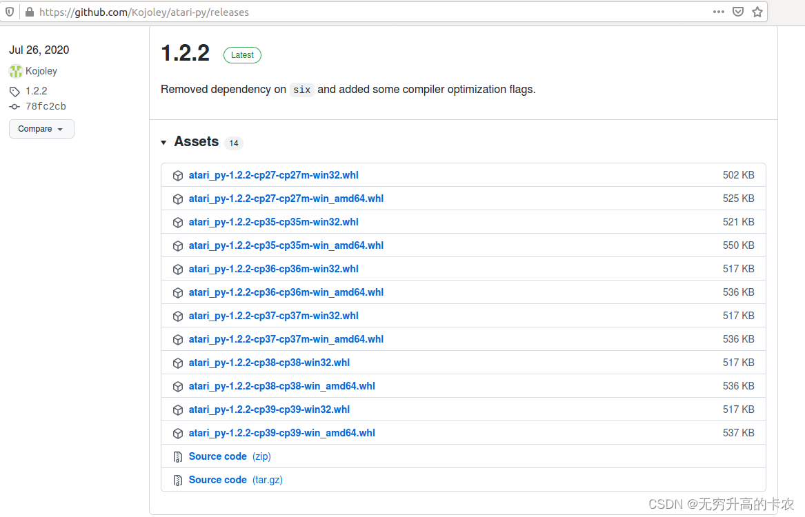The width and height of the screenshot is (805, 517).
Task: Click the 537 KB file size
Action: coord(738,433)
